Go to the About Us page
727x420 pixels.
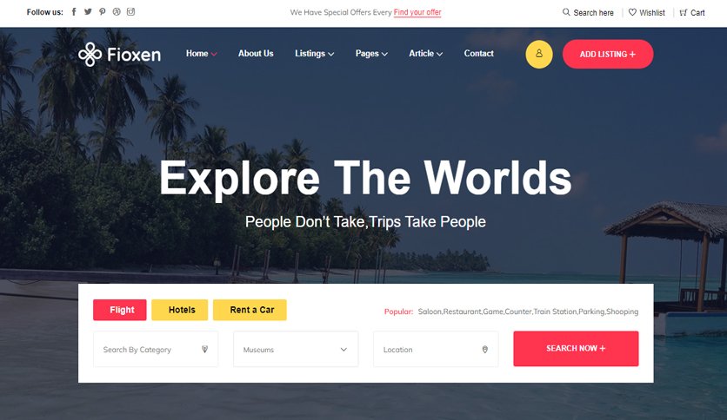(256, 54)
